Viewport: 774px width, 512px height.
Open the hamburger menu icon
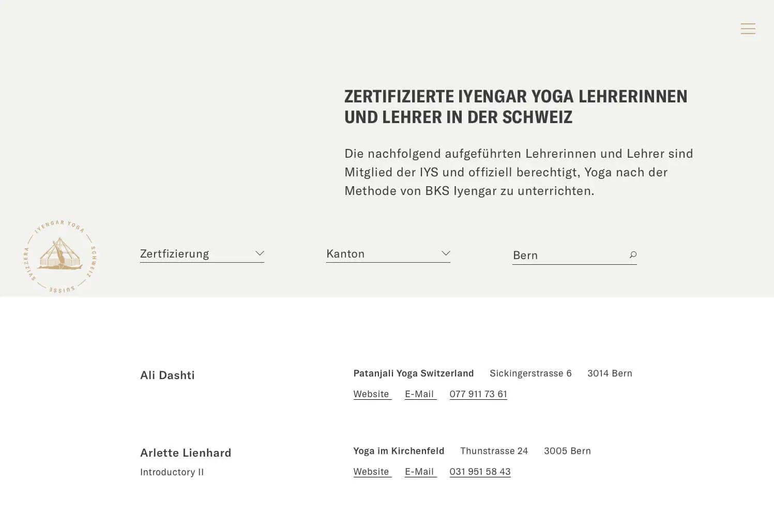[x=748, y=29]
